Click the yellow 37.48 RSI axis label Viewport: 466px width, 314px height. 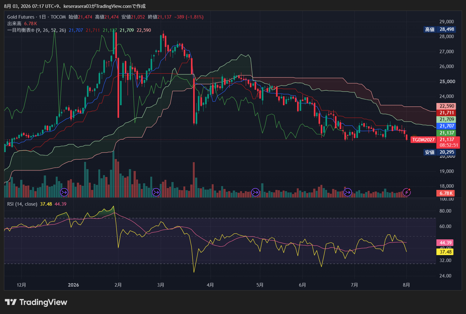click(x=445, y=252)
